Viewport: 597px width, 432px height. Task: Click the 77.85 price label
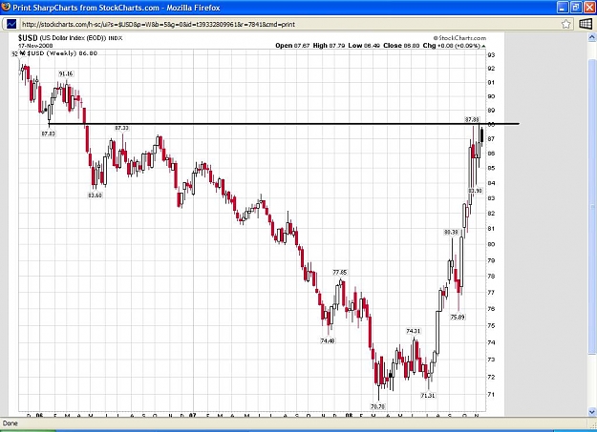[x=340, y=273]
